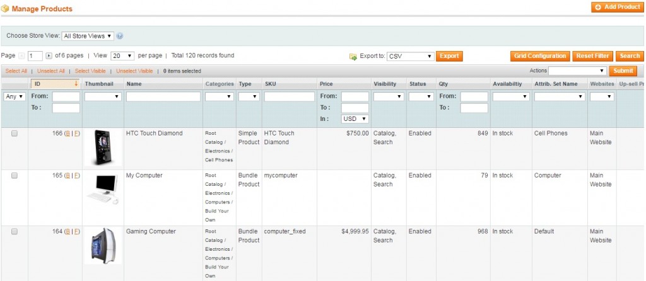This screenshot has width=646, height=281.
Task: Click the Name filter text field
Action: (163, 96)
